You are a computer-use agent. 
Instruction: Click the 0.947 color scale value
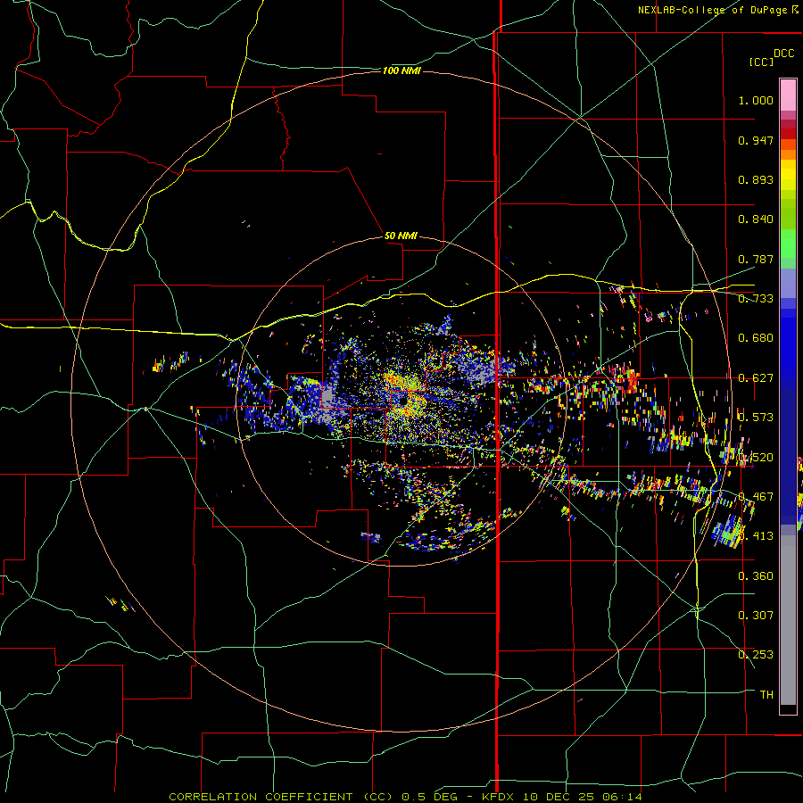pyautogui.click(x=756, y=140)
